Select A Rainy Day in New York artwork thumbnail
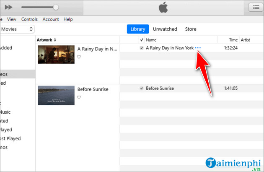Viewport: 264px width, 172px height. (x=56, y=55)
